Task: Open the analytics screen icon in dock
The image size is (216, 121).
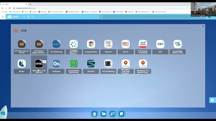Action: 112,114
